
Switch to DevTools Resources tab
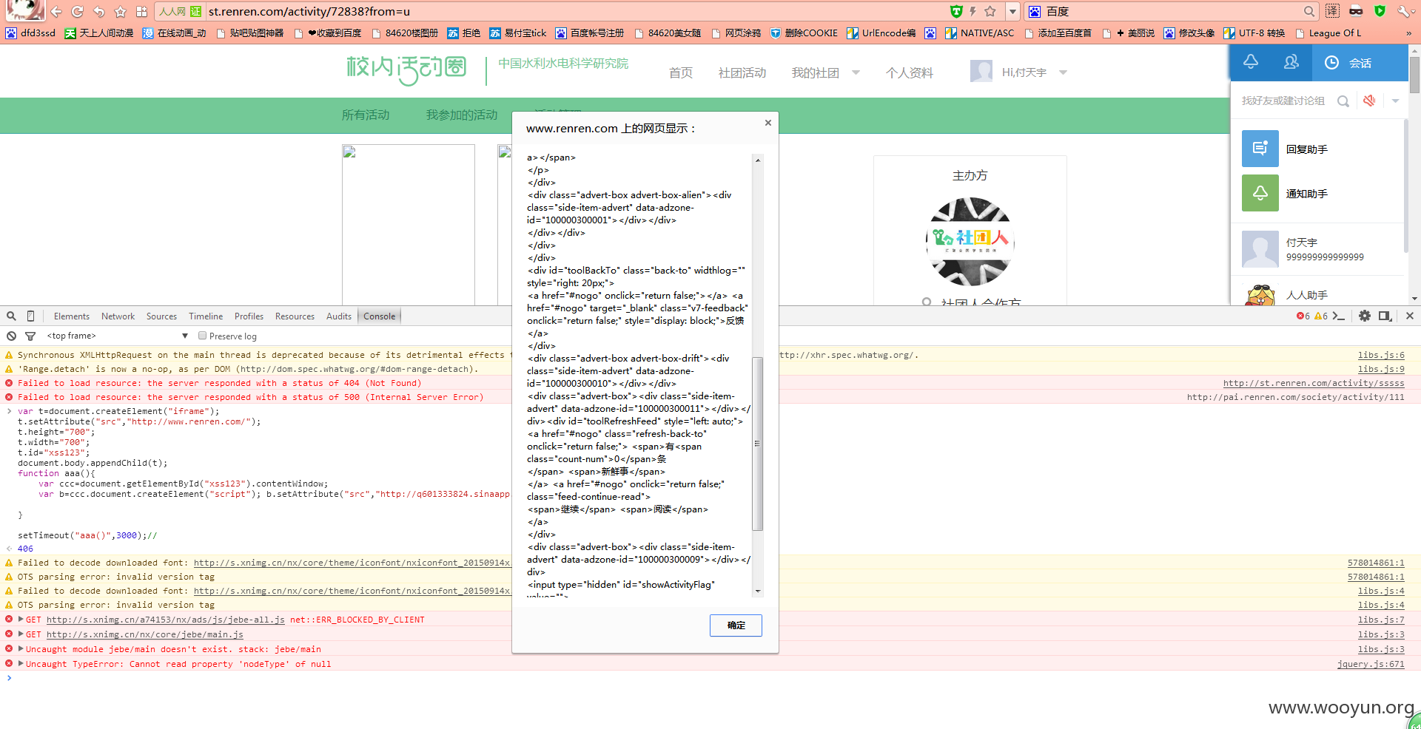pos(295,316)
